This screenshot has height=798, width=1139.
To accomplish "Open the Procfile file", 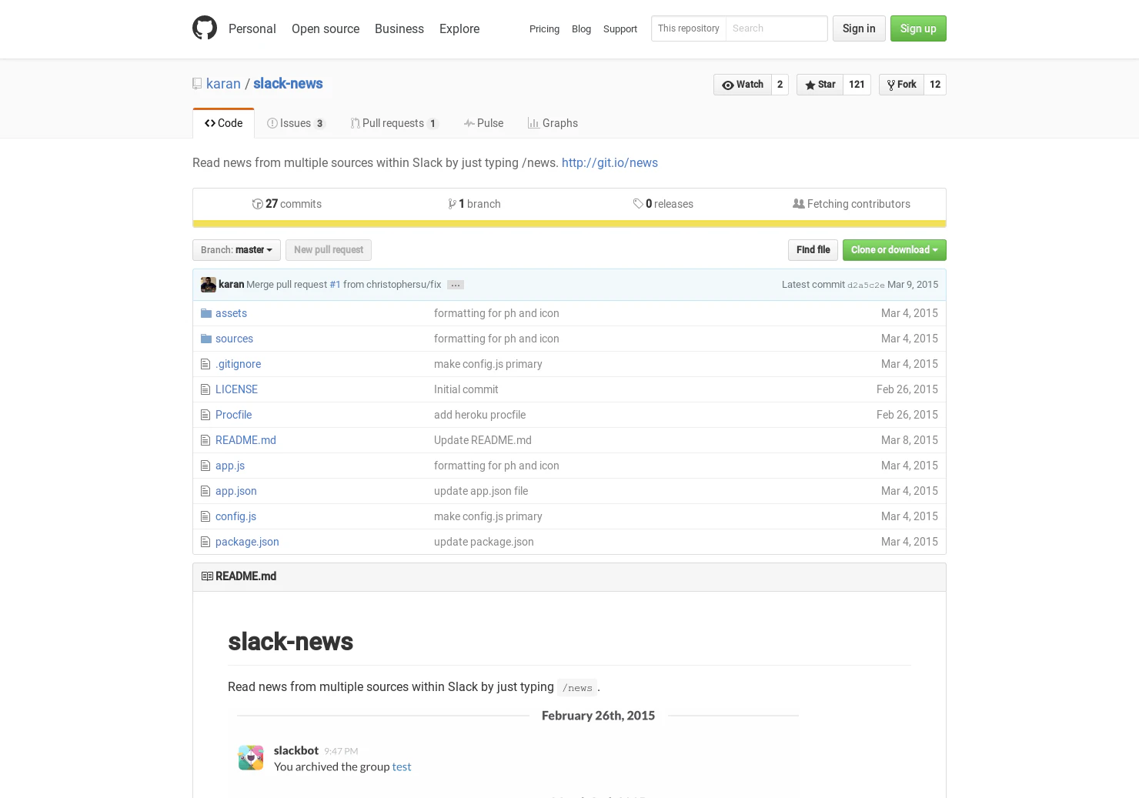I will (x=233, y=415).
